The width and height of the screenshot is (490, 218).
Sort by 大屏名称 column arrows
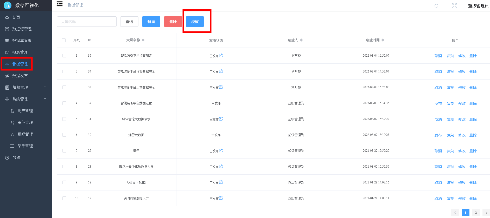143,40
